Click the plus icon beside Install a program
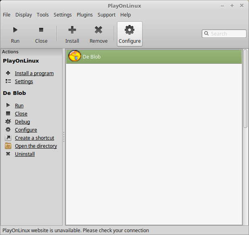 pos(8,73)
